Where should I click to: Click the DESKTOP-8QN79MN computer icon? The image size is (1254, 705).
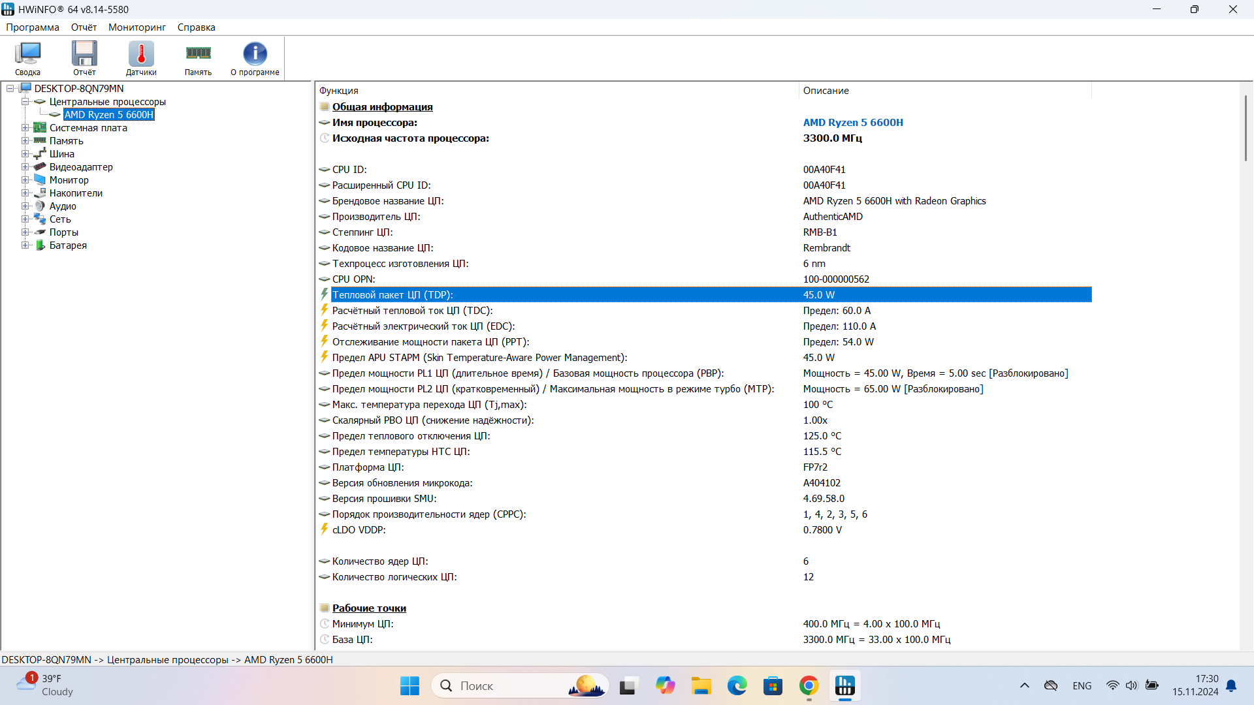coord(25,88)
